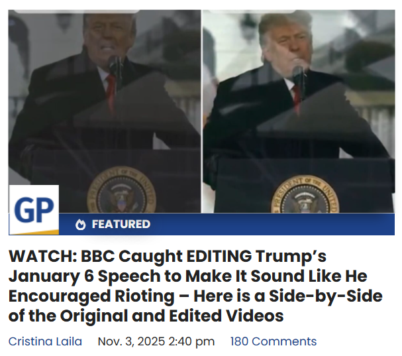Open author Cristina Laila's profile link
The image size is (402, 356).
click(x=45, y=341)
